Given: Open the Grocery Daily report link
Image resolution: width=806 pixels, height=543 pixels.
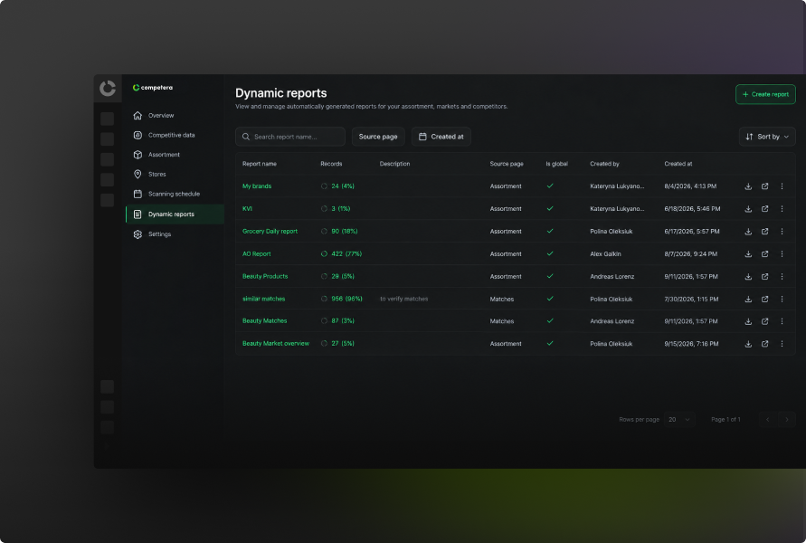Looking at the screenshot, I should [270, 232].
